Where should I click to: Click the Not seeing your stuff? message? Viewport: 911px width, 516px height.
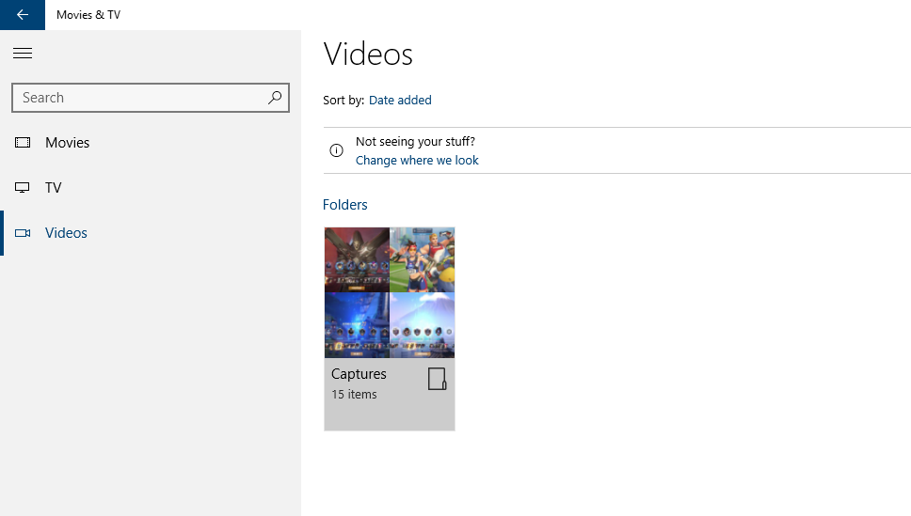tap(415, 142)
